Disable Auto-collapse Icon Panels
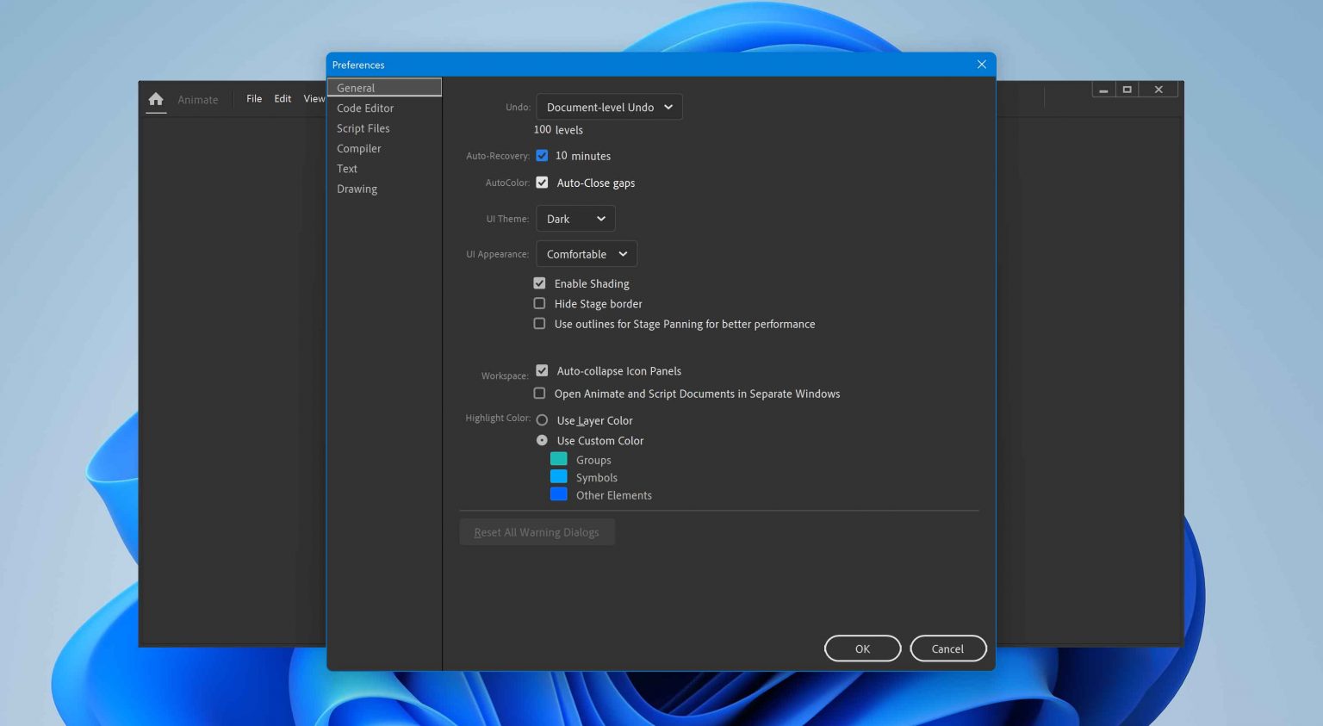Image resolution: width=1323 pixels, height=726 pixels. coord(542,369)
